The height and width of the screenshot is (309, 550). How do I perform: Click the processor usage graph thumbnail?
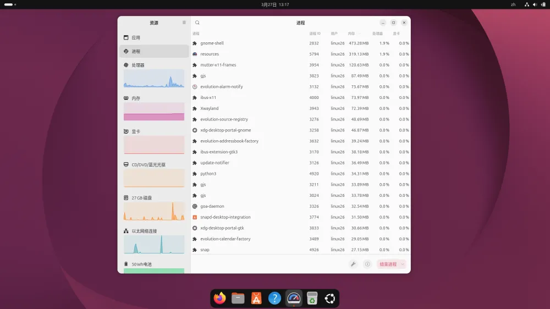point(154,78)
